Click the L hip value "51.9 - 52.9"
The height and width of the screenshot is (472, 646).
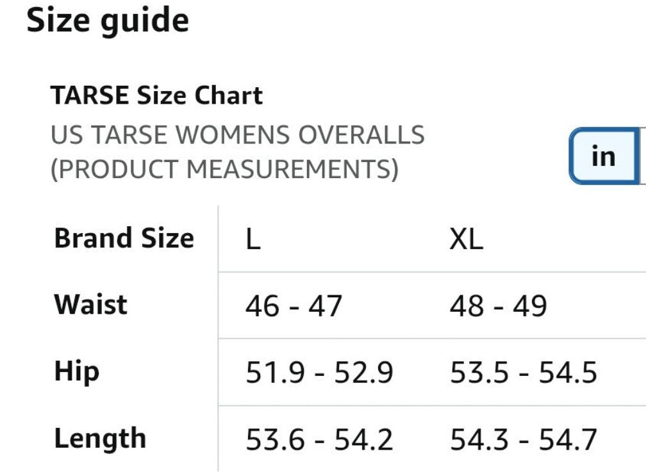click(x=319, y=373)
